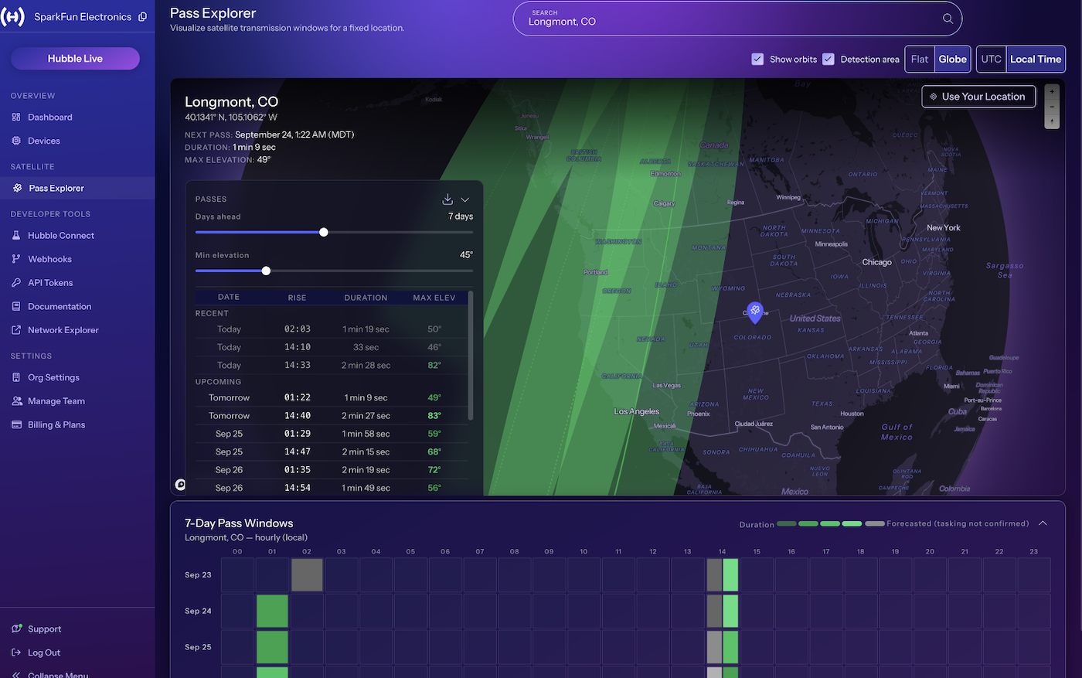
Task: Switch the map to Flat view
Action: [x=920, y=60]
